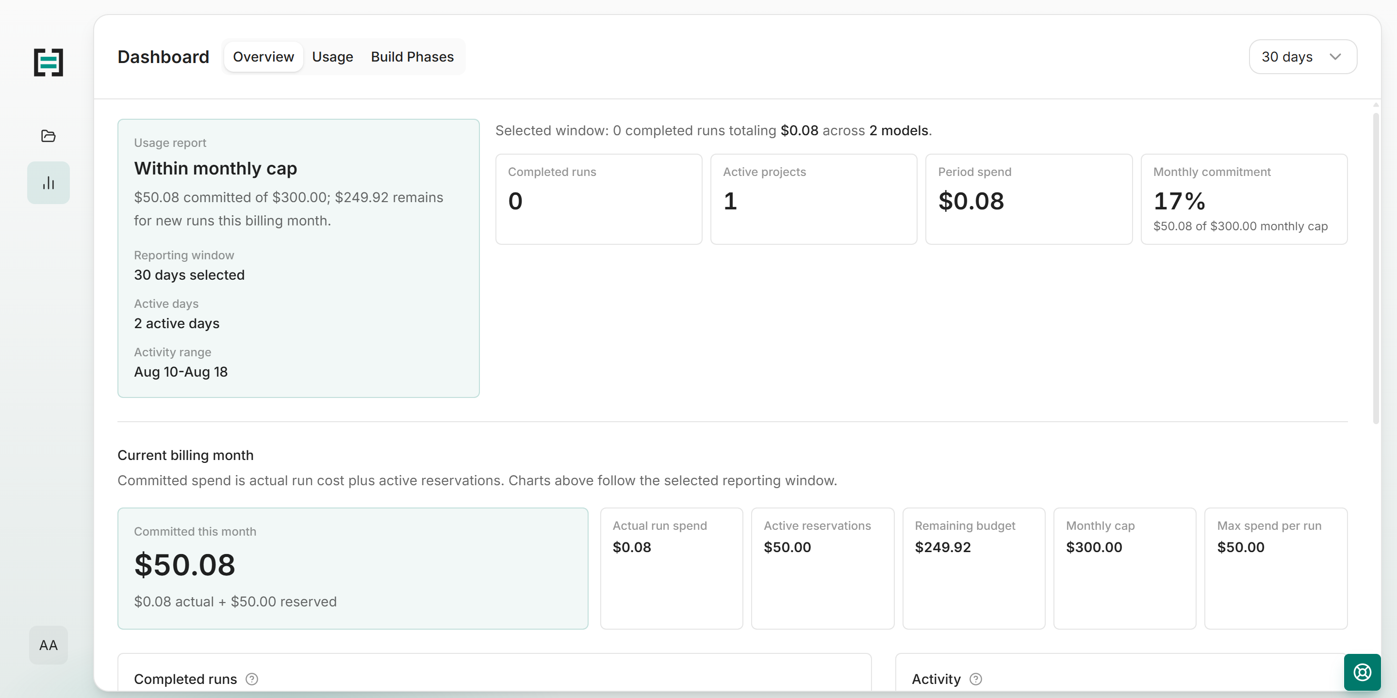Click the 17% Monthly commitment value
This screenshot has width=1397, height=698.
point(1179,201)
